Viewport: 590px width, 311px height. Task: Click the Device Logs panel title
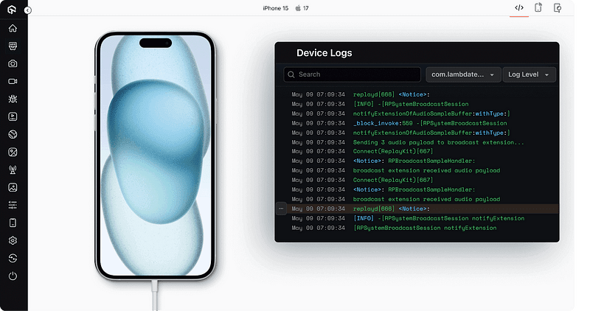(x=324, y=52)
